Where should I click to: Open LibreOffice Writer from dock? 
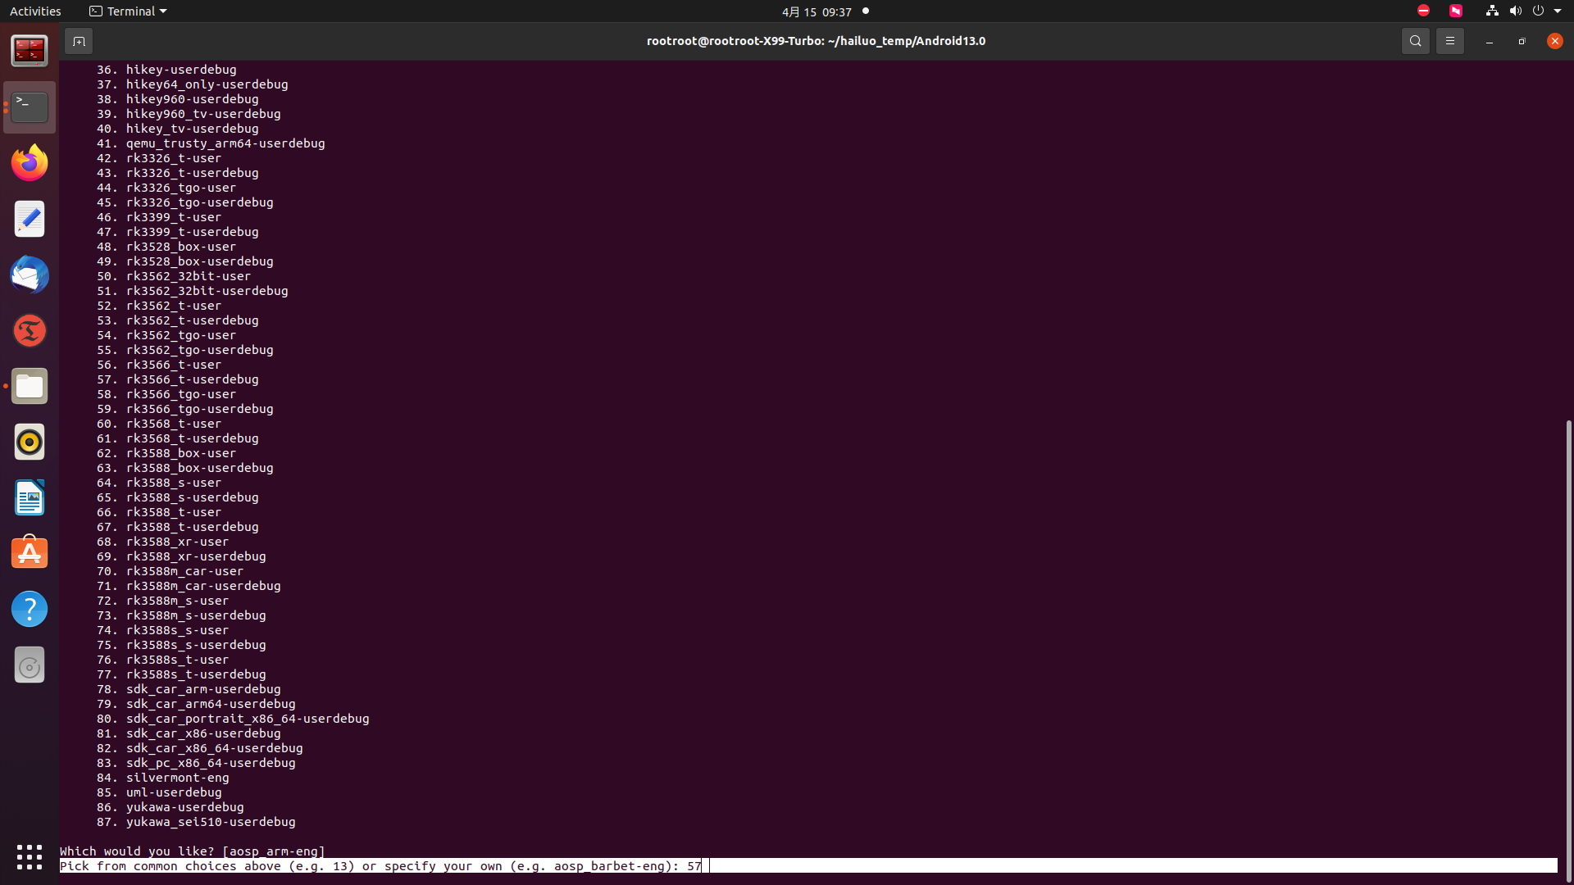tap(30, 497)
